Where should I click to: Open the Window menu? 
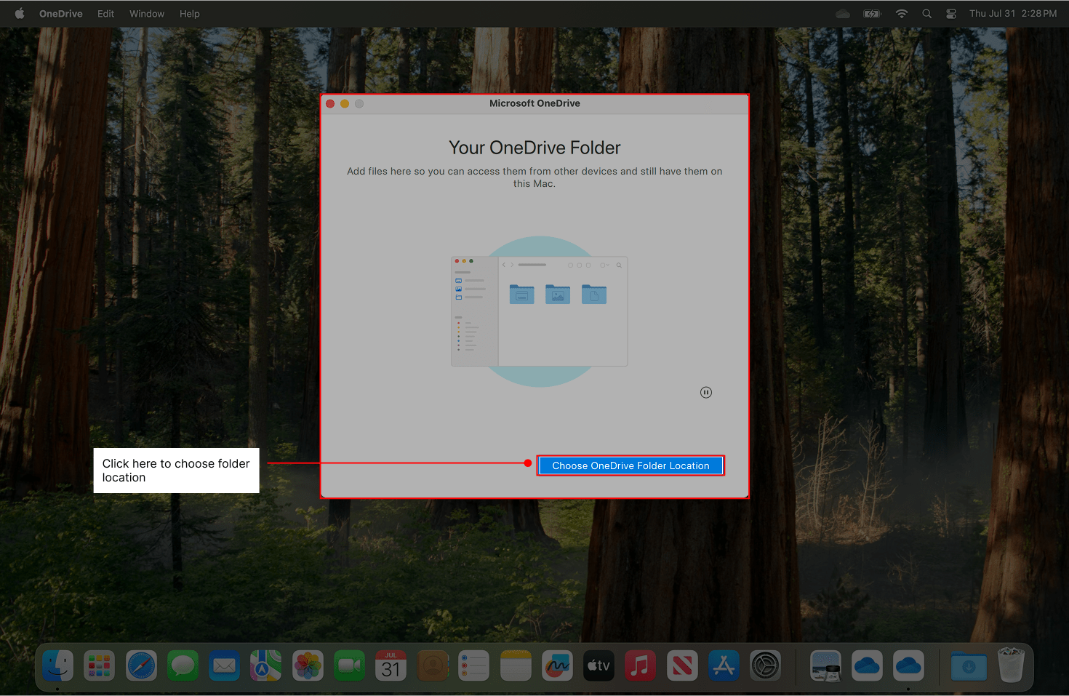[147, 14]
